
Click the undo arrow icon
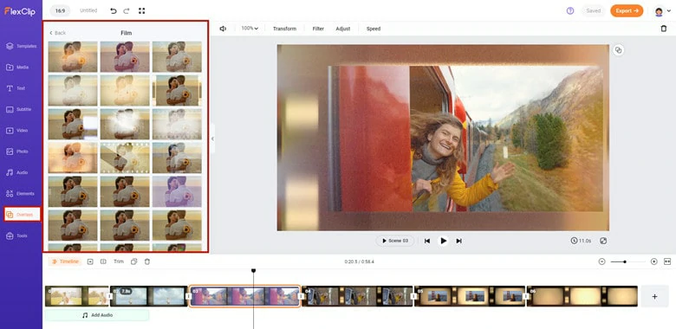click(114, 10)
